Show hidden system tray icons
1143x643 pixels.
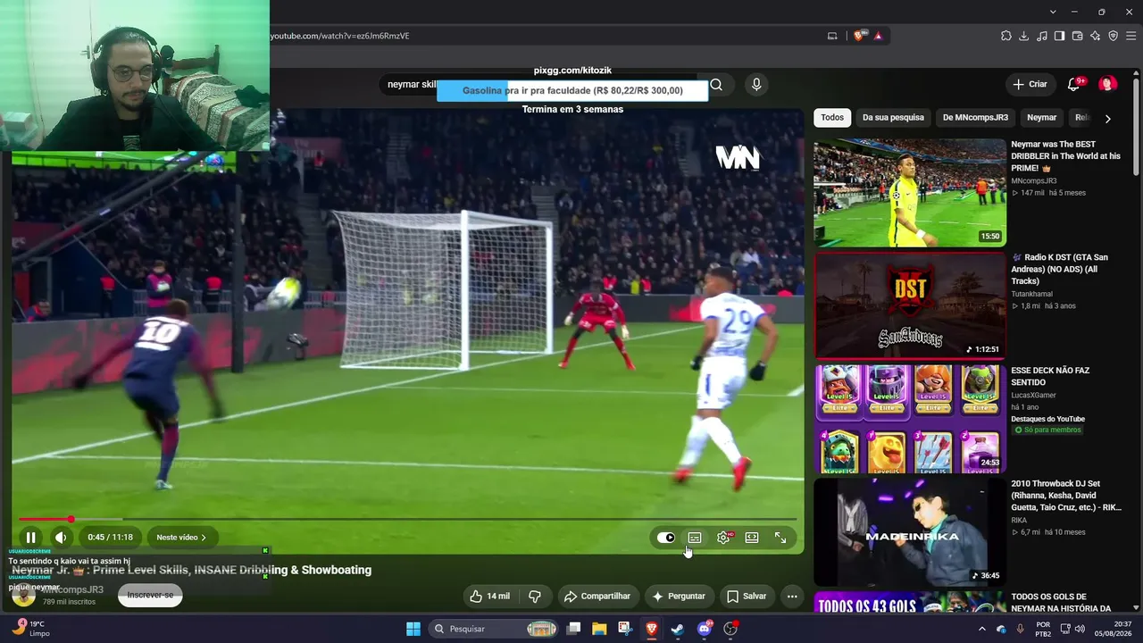(x=982, y=629)
